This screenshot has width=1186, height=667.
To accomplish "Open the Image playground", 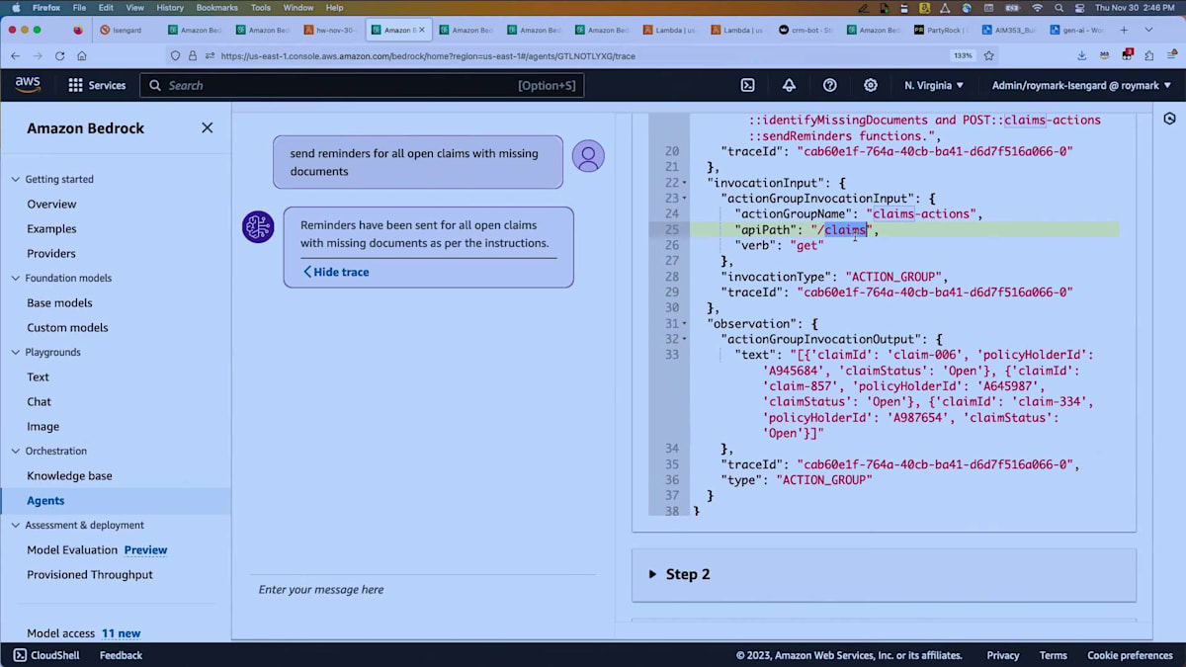I will (43, 426).
